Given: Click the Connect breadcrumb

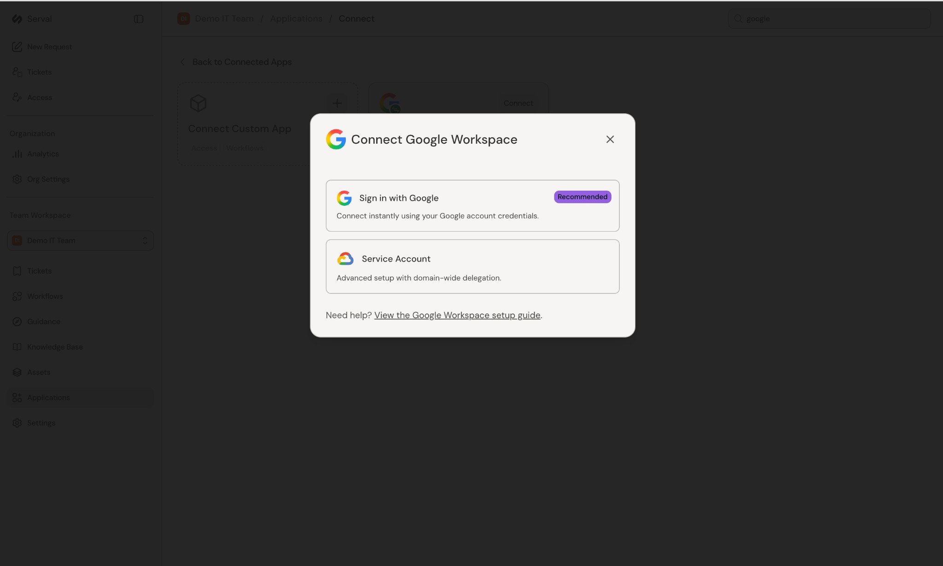Looking at the screenshot, I should (x=356, y=18).
